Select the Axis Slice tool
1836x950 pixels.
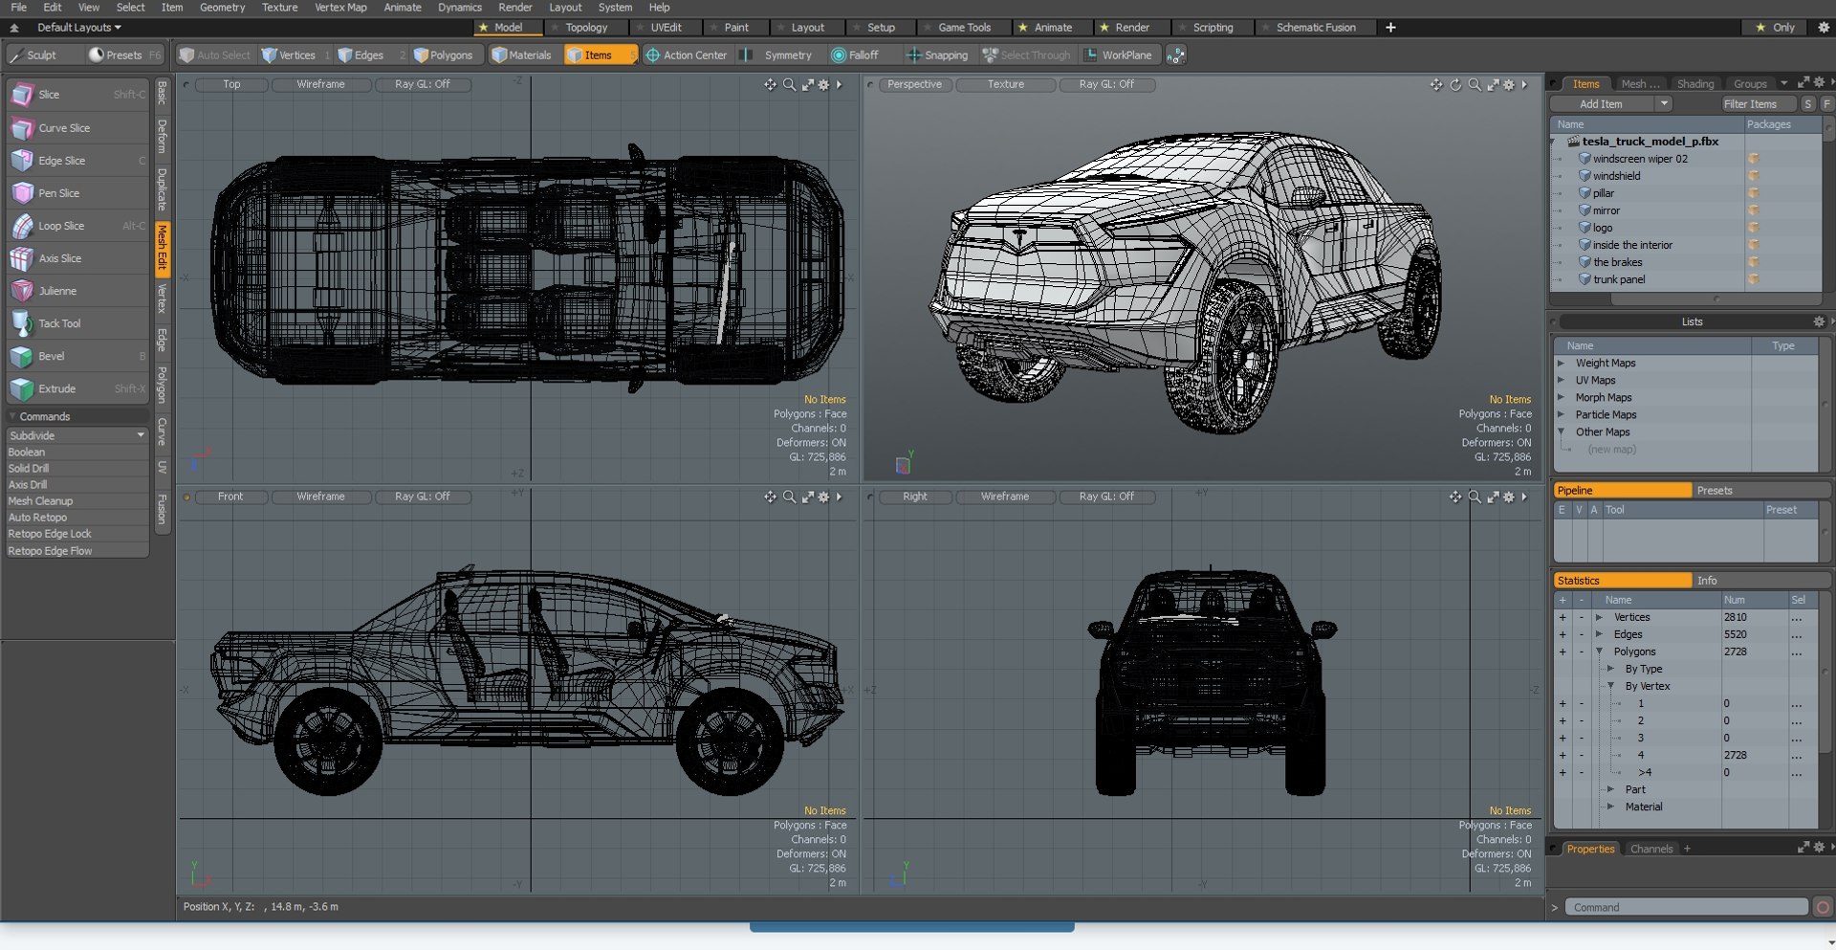pos(76,257)
